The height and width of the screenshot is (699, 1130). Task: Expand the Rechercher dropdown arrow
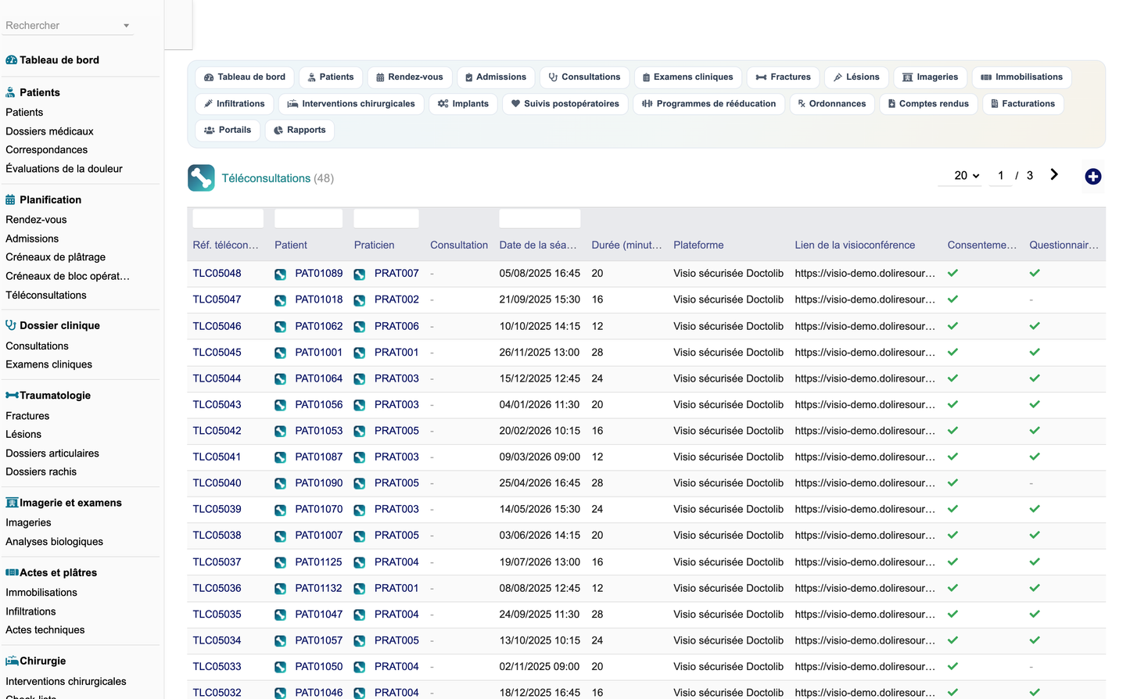click(126, 26)
